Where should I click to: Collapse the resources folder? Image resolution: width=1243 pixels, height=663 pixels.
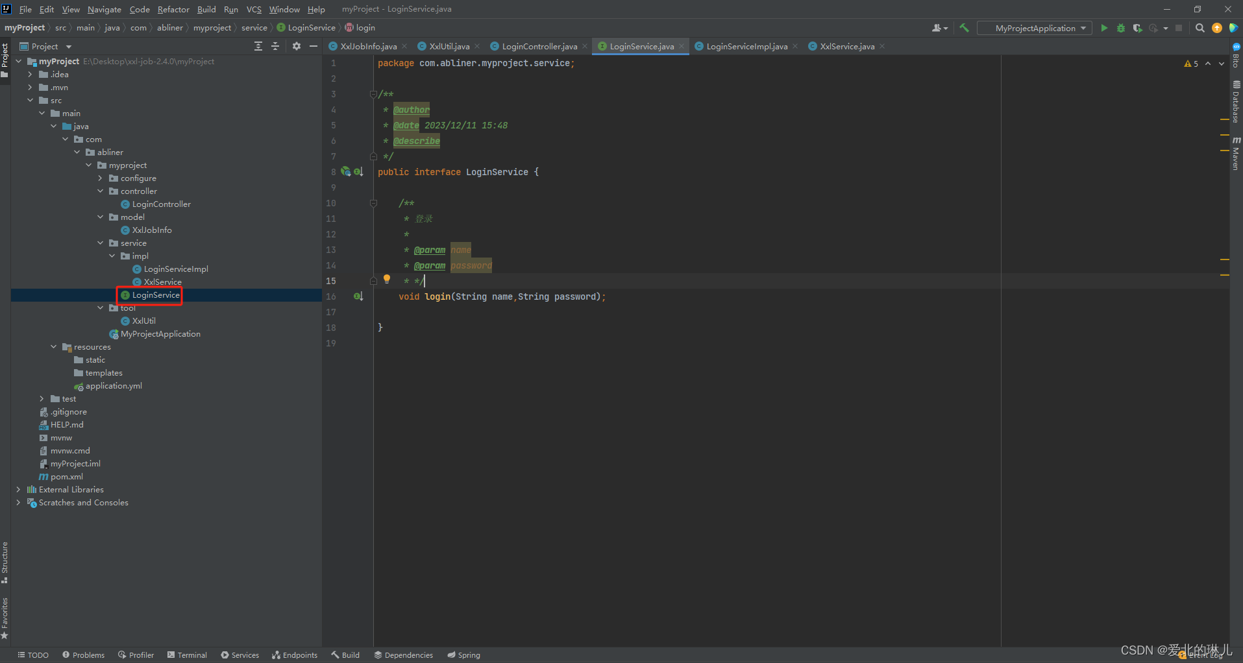tap(53, 347)
